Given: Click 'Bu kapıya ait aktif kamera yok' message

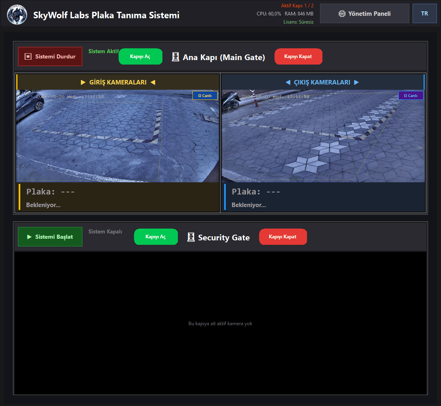Looking at the screenshot, I should point(220,324).
